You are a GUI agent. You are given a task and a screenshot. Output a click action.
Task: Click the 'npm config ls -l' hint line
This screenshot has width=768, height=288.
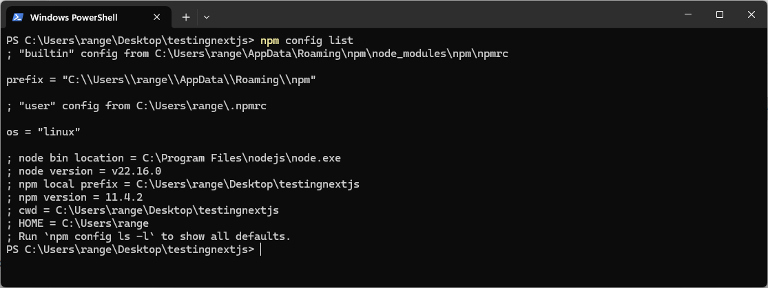click(x=148, y=236)
